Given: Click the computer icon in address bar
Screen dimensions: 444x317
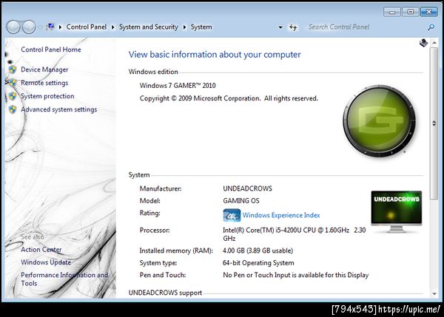Looking at the screenshot, I should (x=50, y=27).
